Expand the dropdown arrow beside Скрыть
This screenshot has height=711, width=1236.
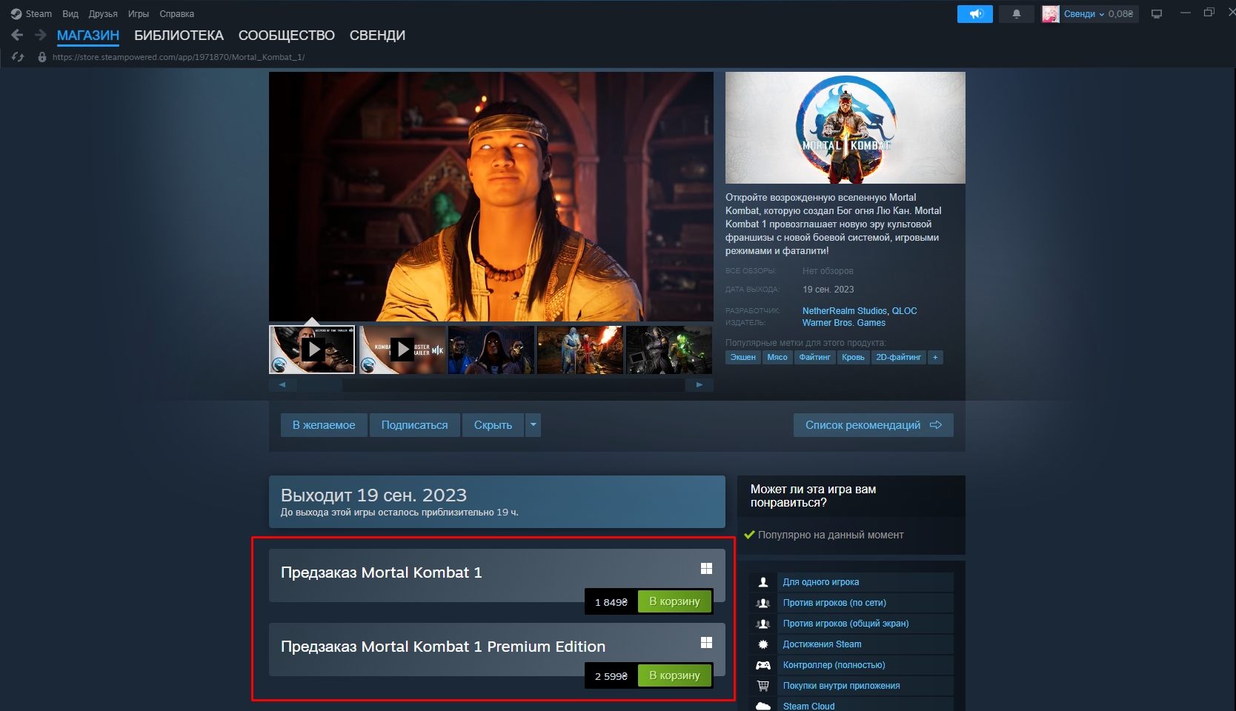(533, 425)
